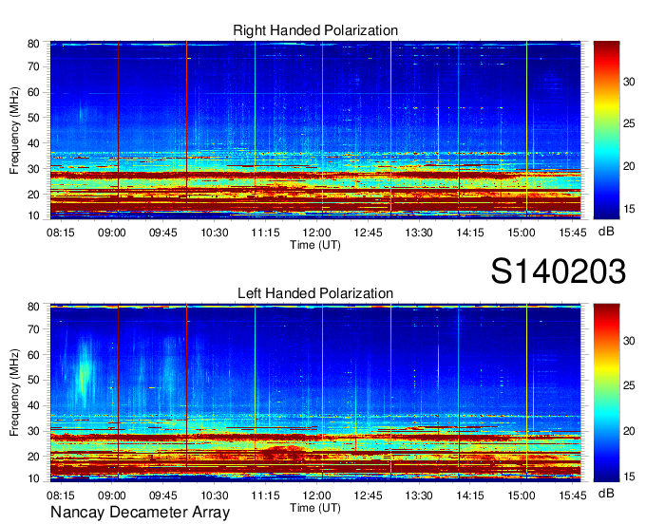
Task: Click 12:00 tick on left-handed time axis
Action: pyautogui.click(x=316, y=496)
